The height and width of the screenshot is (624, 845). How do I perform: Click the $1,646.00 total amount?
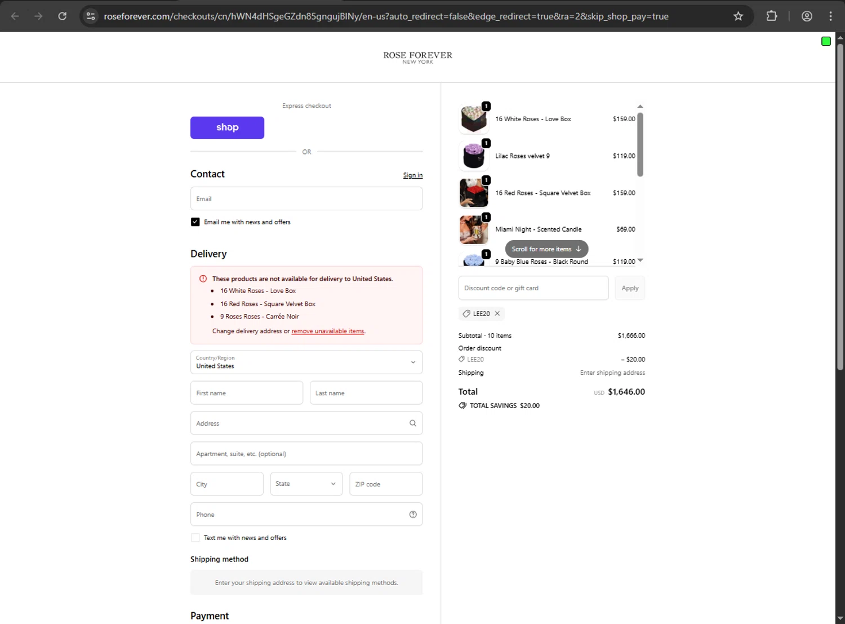coord(626,392)
